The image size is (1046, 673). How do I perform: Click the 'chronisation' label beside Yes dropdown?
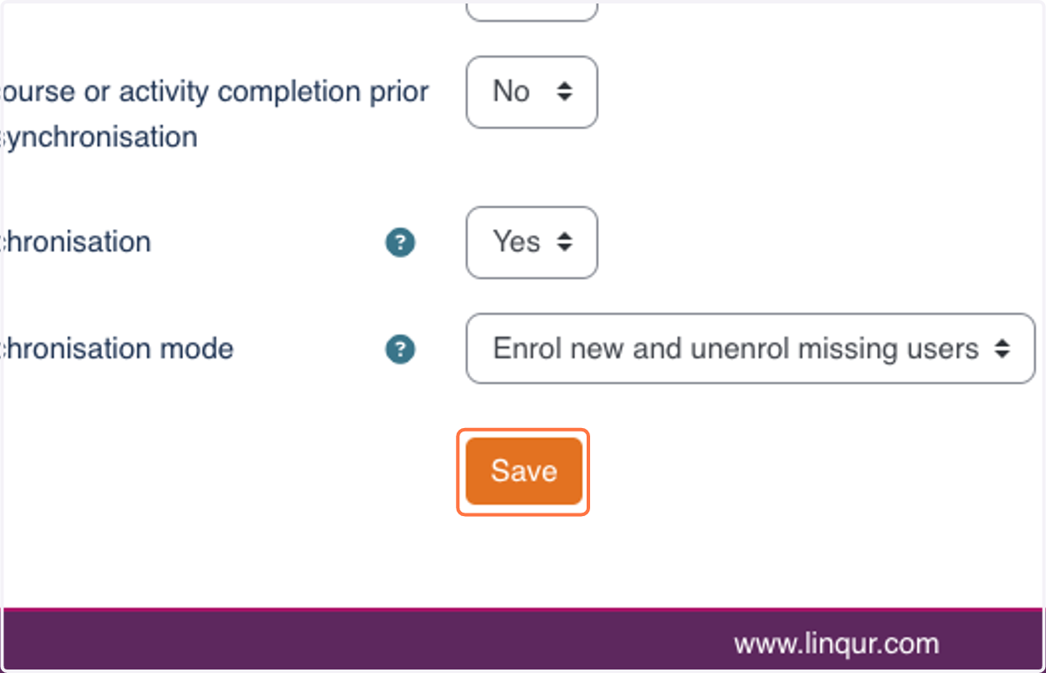point(76,241)
